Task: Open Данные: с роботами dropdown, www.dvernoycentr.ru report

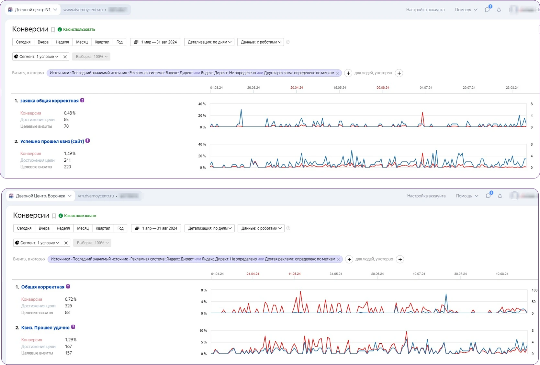Action: 261,42
